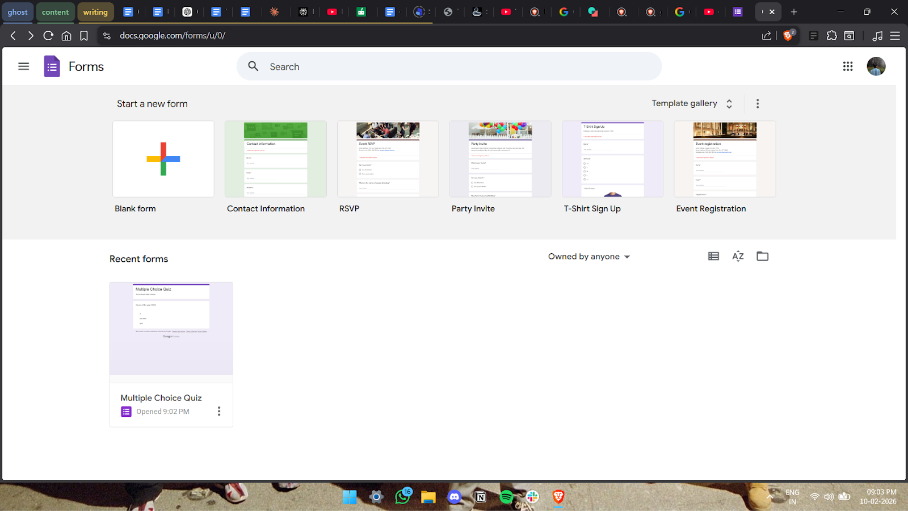Open the Google apps grid
This screenshot has width=908, height=511.
[x=848, y=66]
